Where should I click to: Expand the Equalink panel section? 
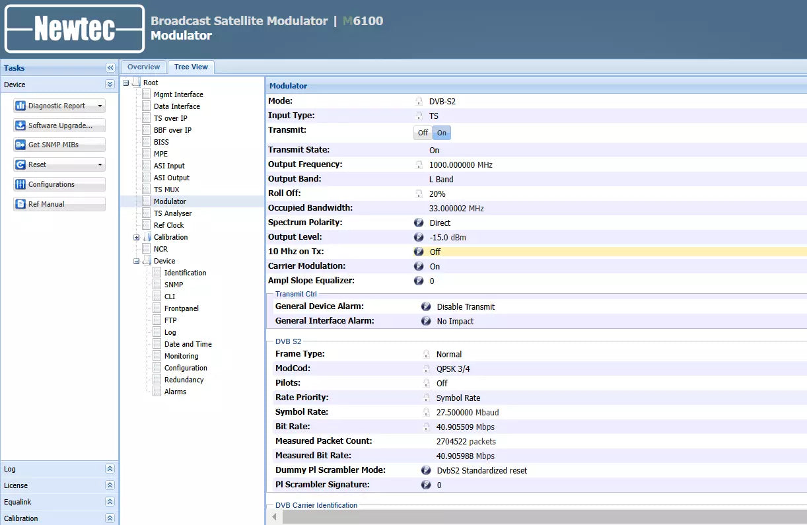[x=110, y=502]
